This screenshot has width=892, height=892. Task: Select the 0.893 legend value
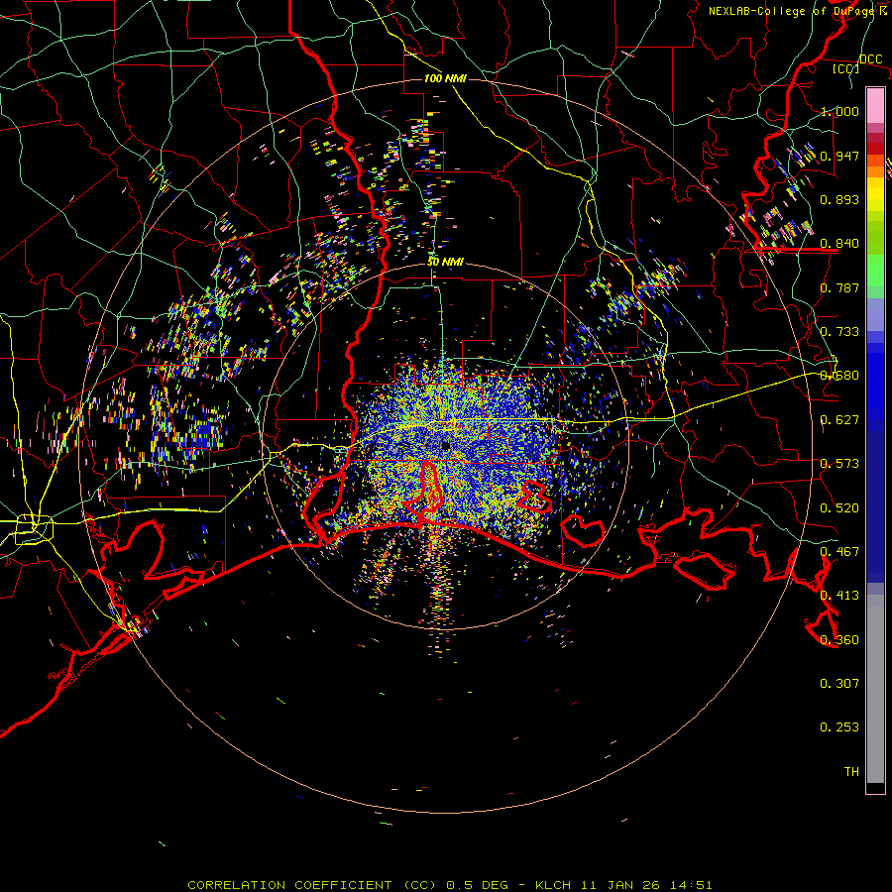pos(839,199)
